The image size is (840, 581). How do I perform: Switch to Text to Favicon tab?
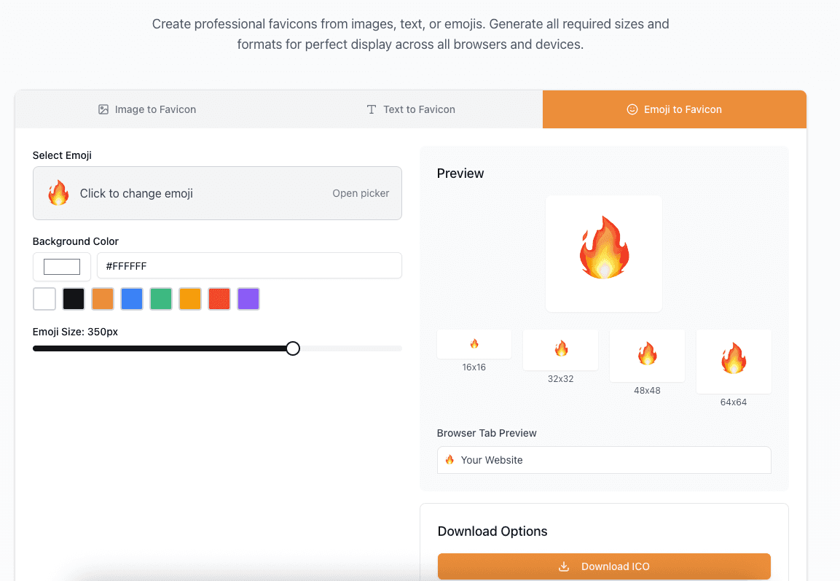coord(411,109)
